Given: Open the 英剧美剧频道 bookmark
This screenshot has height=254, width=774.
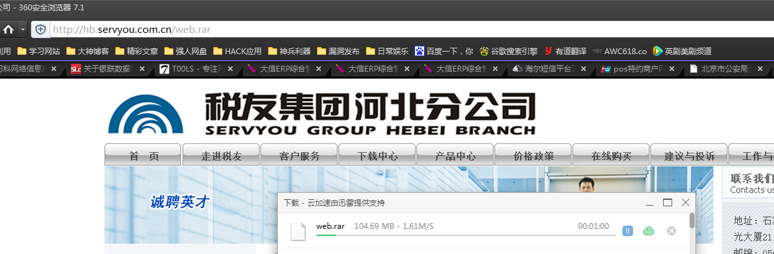Looking at the screenshot, I should [x=682, y=51].
